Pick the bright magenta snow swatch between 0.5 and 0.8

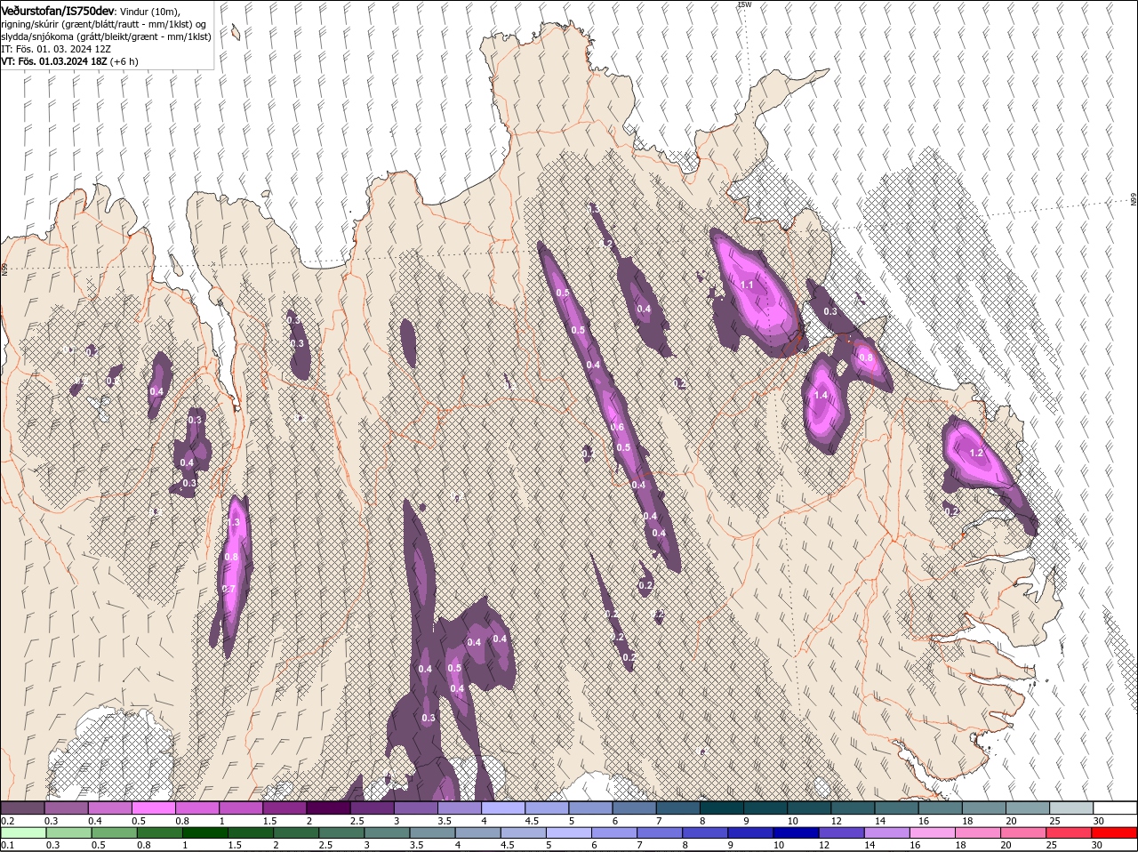tap(153, 808)
